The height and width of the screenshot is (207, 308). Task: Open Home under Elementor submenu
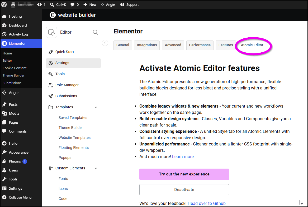point(7,53)
